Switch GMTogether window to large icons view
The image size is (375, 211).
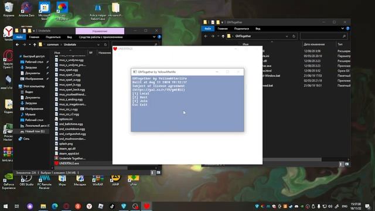pyautogui.click(x=347, y=164)
